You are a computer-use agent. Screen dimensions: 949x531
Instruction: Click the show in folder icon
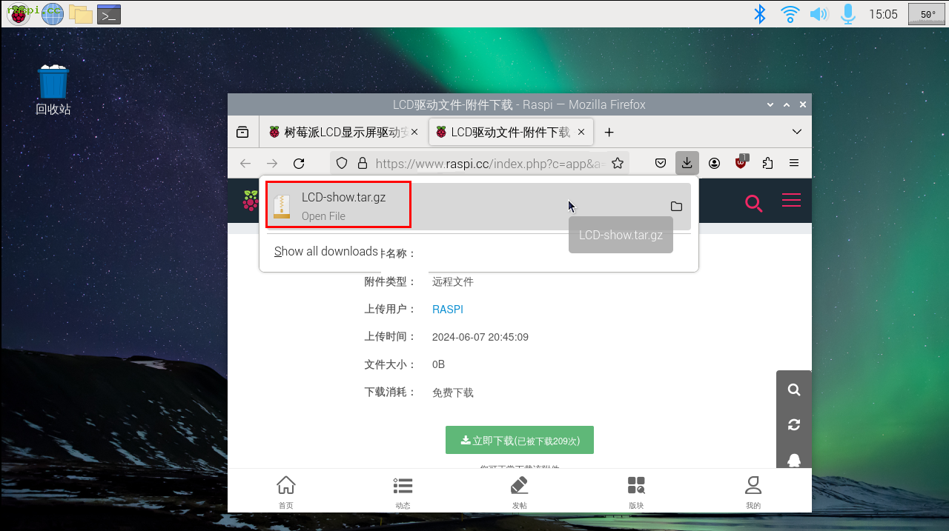[676, 206]
